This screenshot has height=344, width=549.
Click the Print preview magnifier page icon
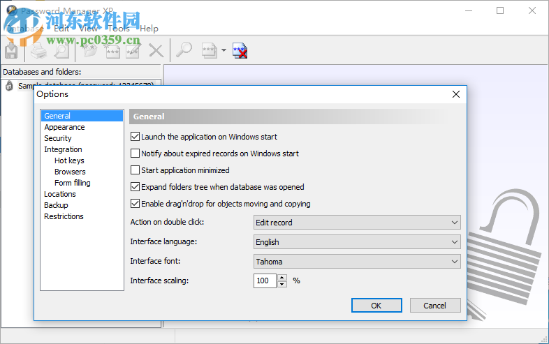pyautogui.click(x=62, y=51)
